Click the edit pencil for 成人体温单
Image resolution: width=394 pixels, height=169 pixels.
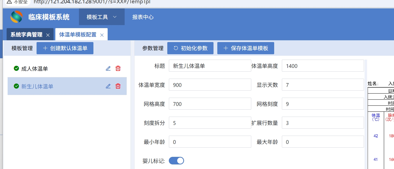pos(108,68)
